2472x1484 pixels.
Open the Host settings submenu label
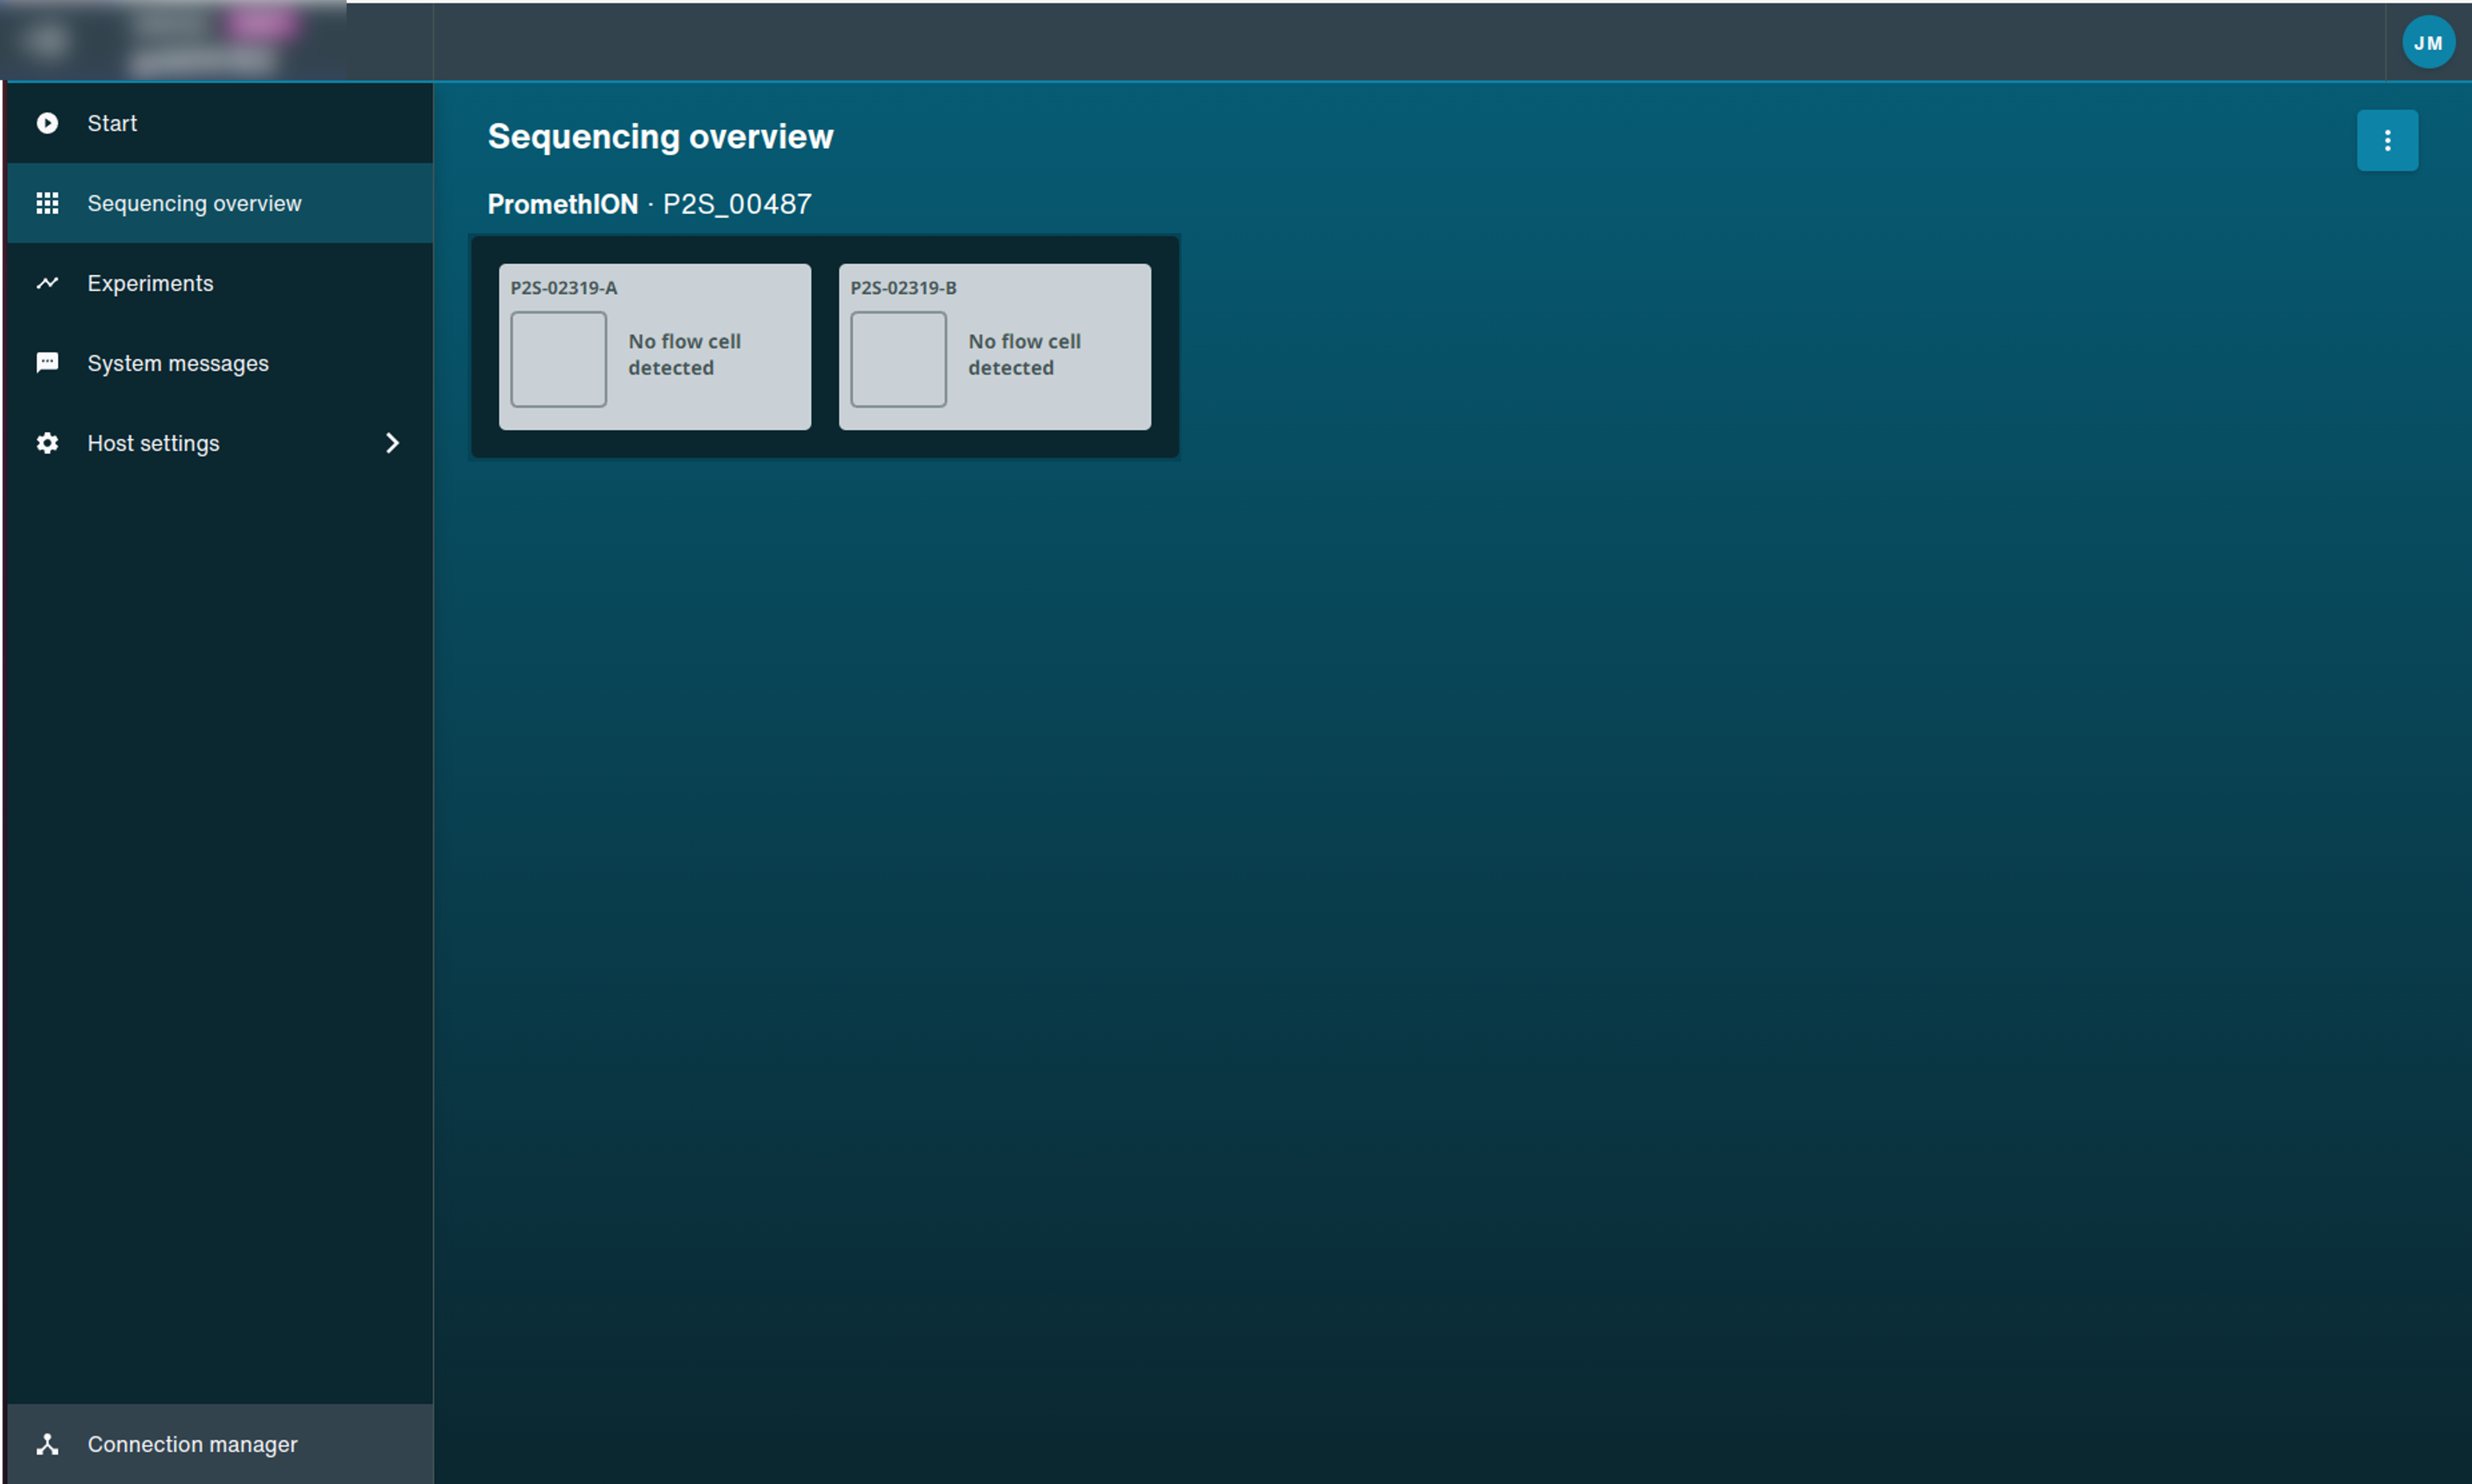pos(153,443)
